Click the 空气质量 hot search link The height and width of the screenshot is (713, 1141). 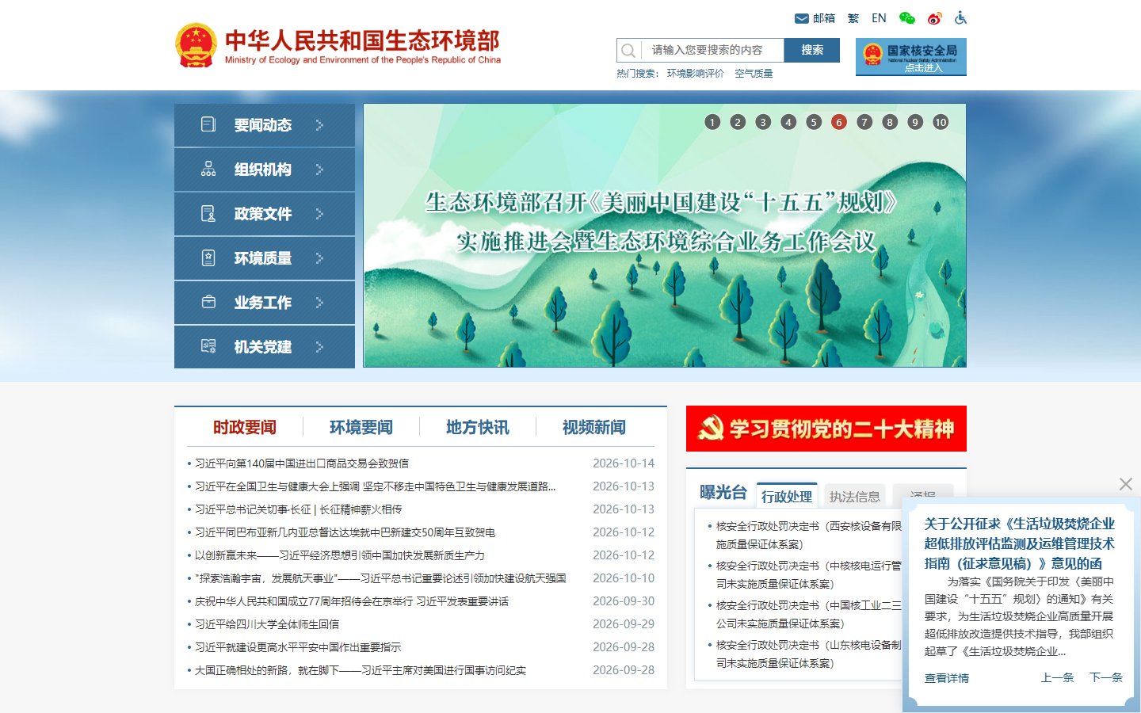pyautogui.click(x=754, y=74)
